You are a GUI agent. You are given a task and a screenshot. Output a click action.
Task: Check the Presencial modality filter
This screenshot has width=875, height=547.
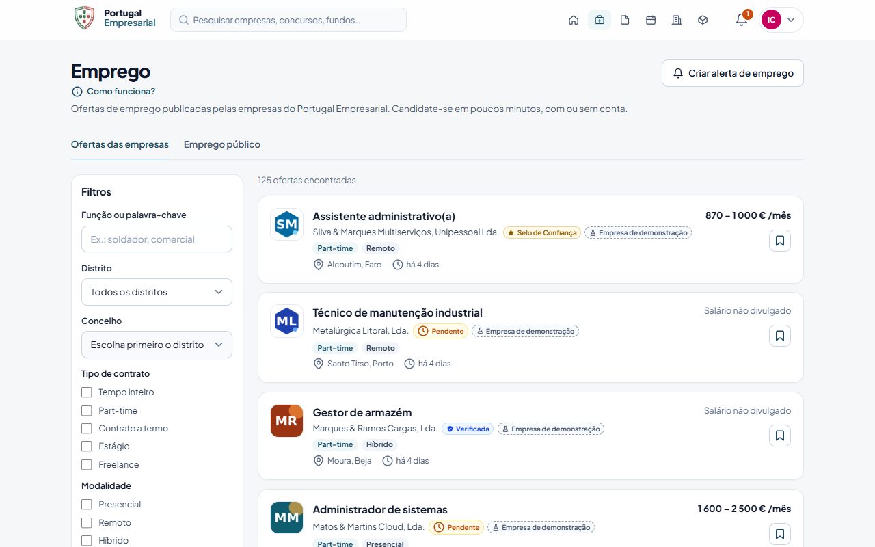pos(87,505)
